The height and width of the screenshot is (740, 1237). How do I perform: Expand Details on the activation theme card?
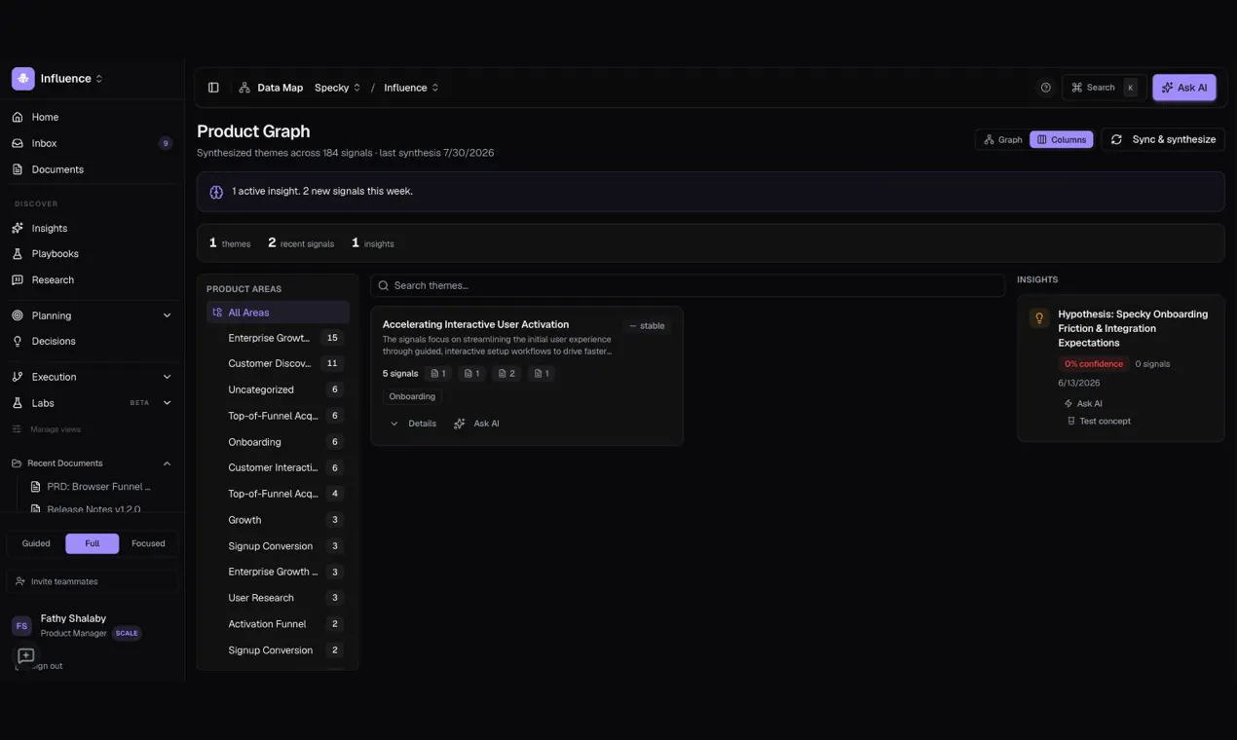tap(413, 424)
